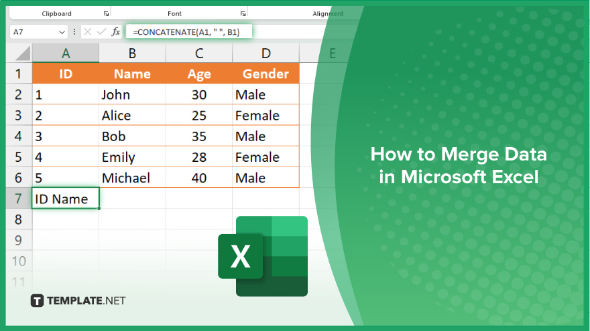The height and width of the screenshot is (331, 590).
Task: Select row 2 header
Action: click(19, 94)
